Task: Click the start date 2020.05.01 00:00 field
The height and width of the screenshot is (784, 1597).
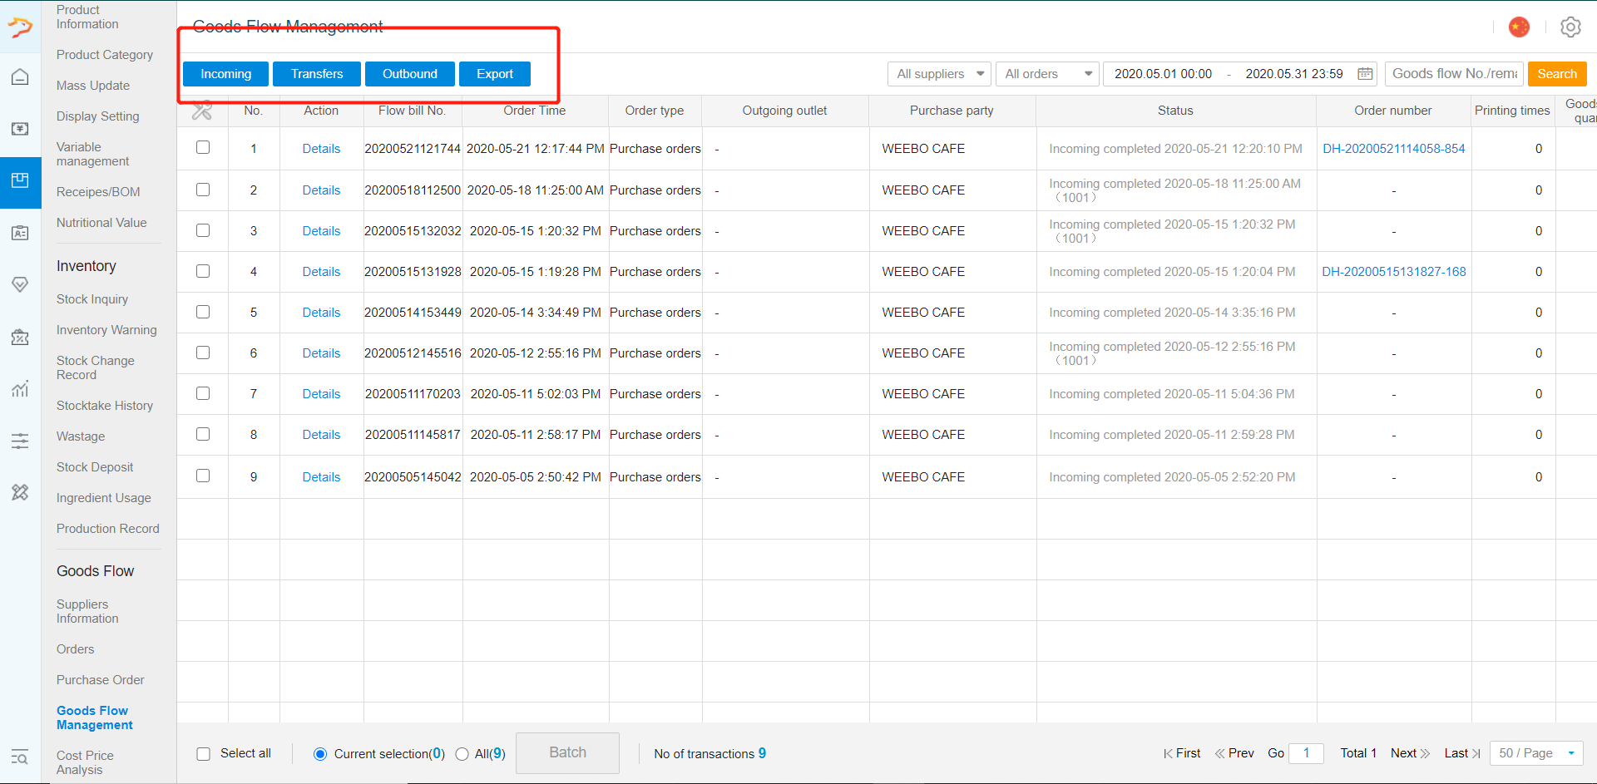Action: click(1163, 74)
